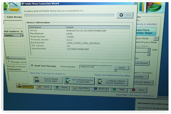Click the Phone Number input field
The image size is (171, 114).
(x=96, y=67)
